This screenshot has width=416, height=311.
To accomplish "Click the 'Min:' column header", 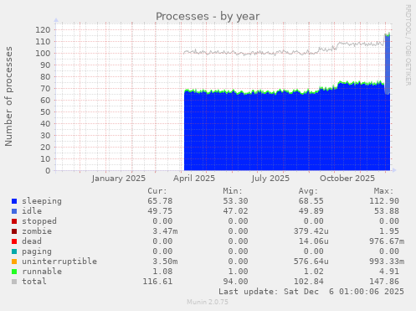I will [x=233, y=191].
